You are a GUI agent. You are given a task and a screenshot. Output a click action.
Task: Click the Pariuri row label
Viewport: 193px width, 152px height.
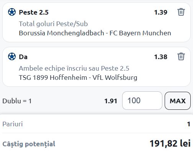coord(13,124)
